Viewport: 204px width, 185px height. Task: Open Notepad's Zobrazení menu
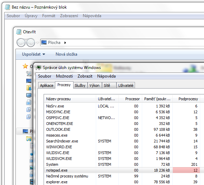(69, 16)
